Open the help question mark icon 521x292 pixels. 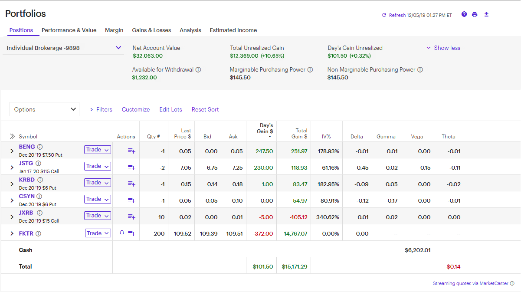[x=464, y=14]
